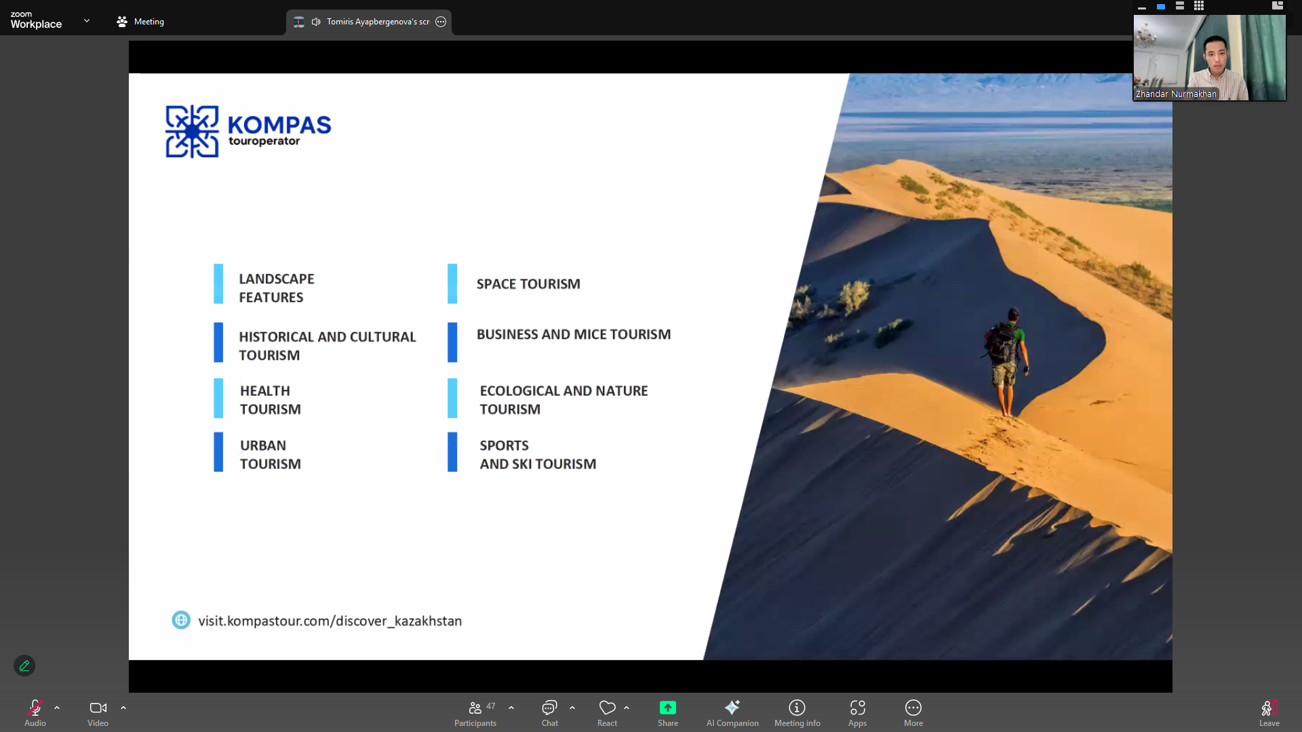Expand video settings caret next to Video
Image resolution: width=1302 pixels, height=732 pixels.
[x=123, y=708]
